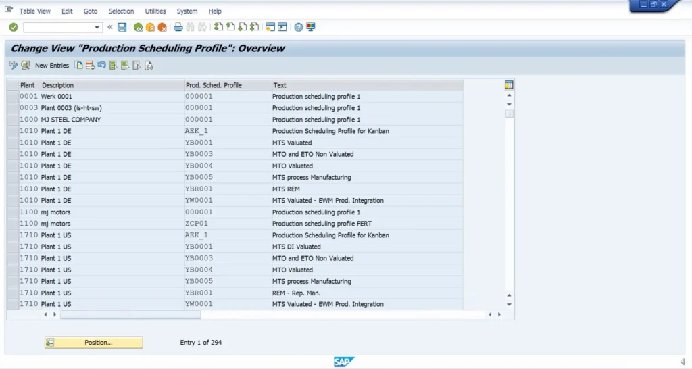Click the horizontal scroll left arrow under Plant column
Viewport: 692px width, 369px height.
pyautogui.click(x=45, y=314)
